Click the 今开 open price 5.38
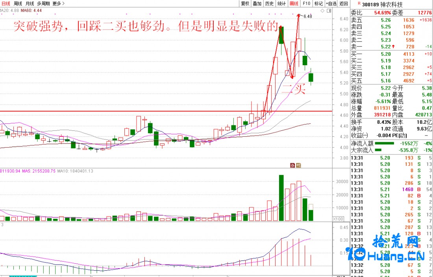 pos(427,88)
